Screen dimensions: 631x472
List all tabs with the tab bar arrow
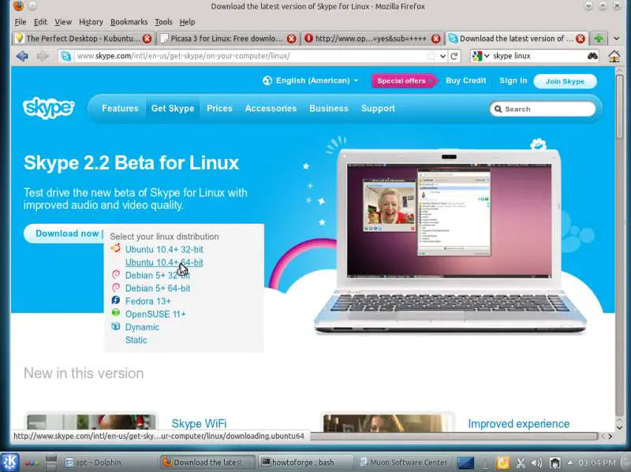click(x=617, y=39)
